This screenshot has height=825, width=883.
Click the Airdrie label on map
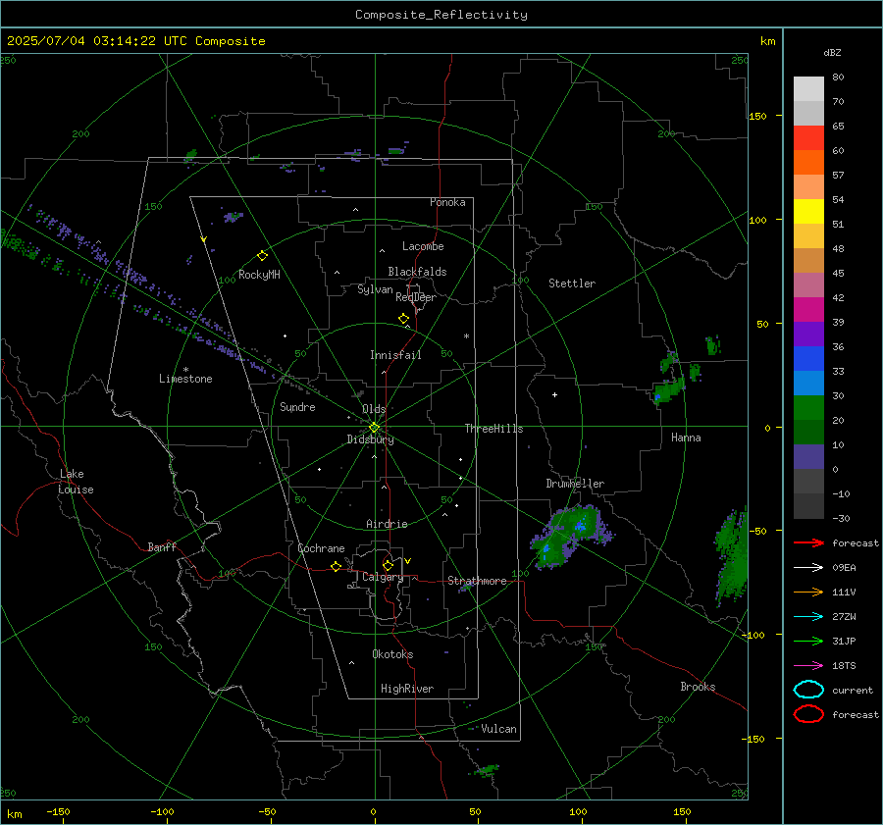[x=387, y=524]
